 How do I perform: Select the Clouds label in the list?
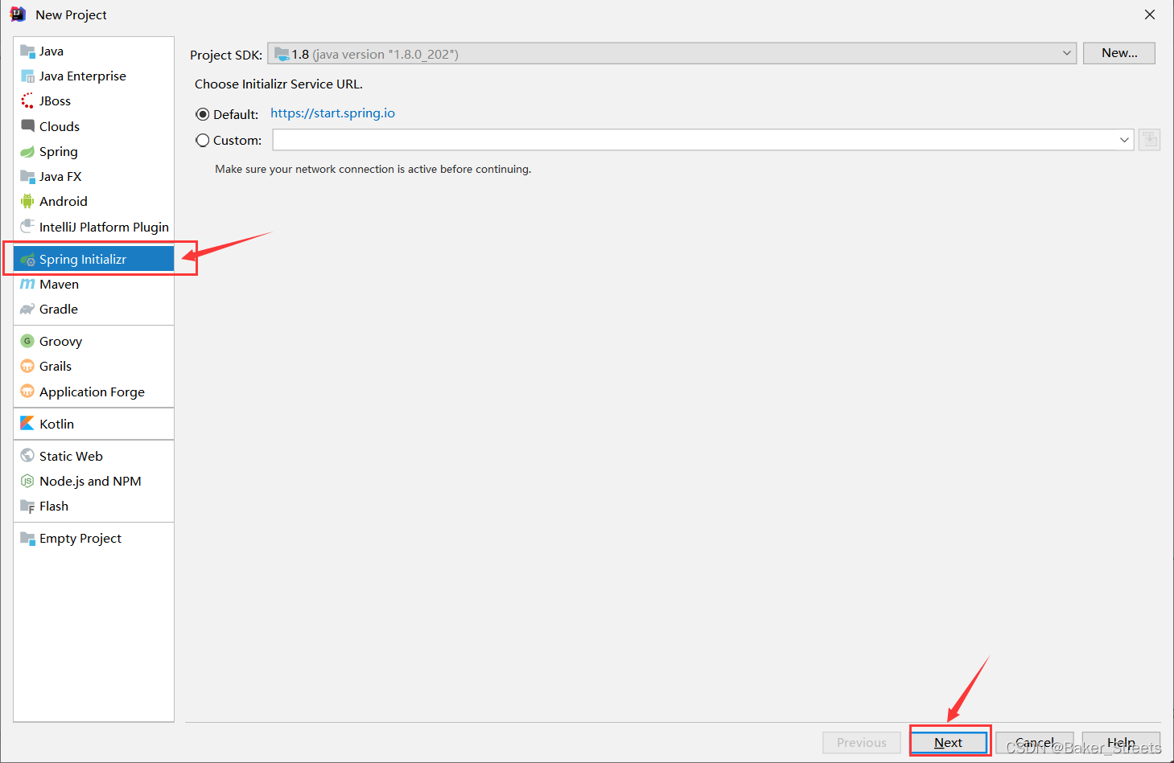tap(60, 126)
